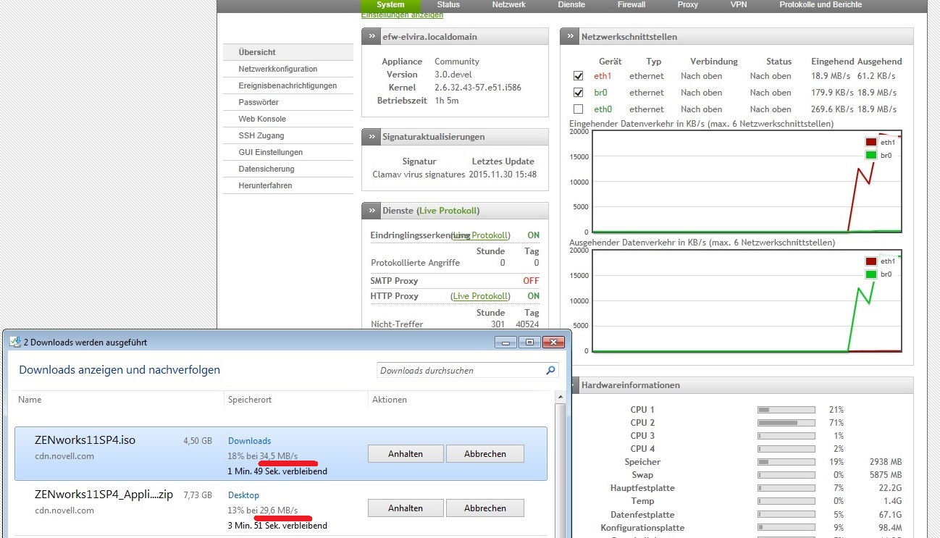Image resolution: width=940 pixels, height=538 pixels.
Task: Open Live Protokoll link for HTTP Proxy
Action: pos(480,296)
